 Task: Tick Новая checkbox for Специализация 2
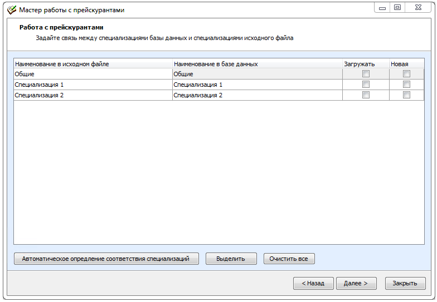pyautogui.click(x=406, y=95)
